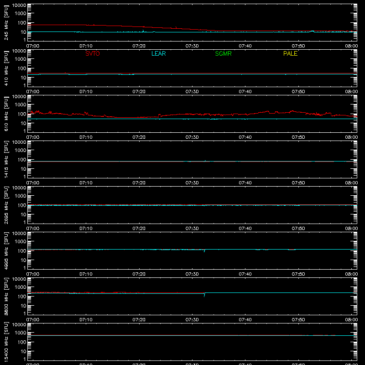Viewport: 365px width, 365px height.
Task: Select the 8800 MHz [SFU] axis label
Action: click(6, 296)
